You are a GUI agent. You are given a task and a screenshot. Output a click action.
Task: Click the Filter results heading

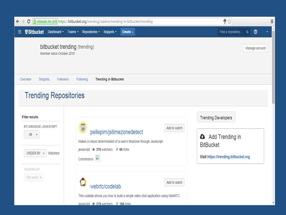tap(30, 117)
